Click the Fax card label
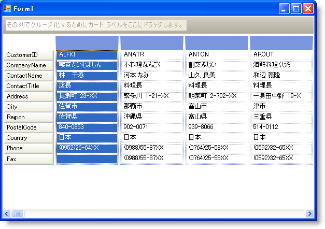 pos(29,159)
